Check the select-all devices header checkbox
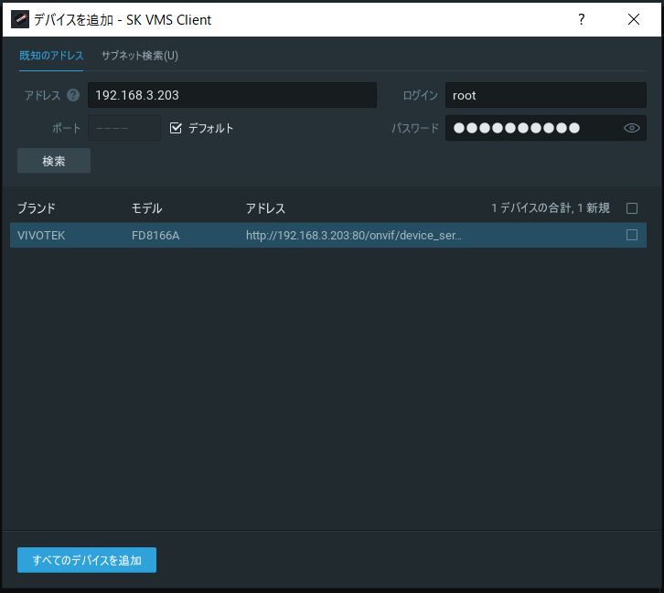This screenshot has height=593, width=664. [631, 208]
